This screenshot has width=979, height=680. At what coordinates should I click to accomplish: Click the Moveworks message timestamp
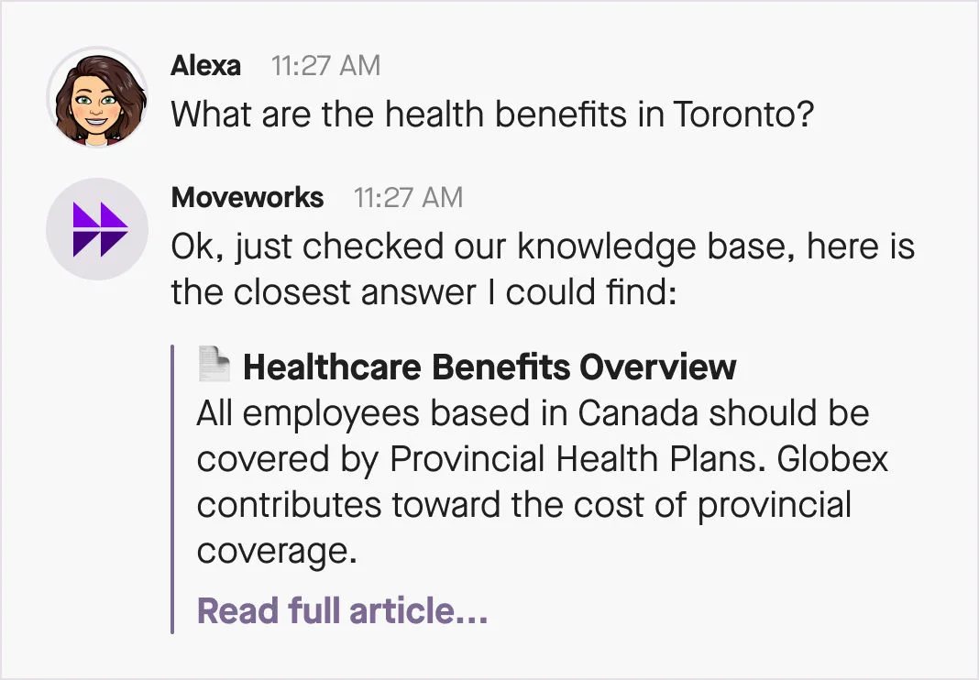coord(410,197)
